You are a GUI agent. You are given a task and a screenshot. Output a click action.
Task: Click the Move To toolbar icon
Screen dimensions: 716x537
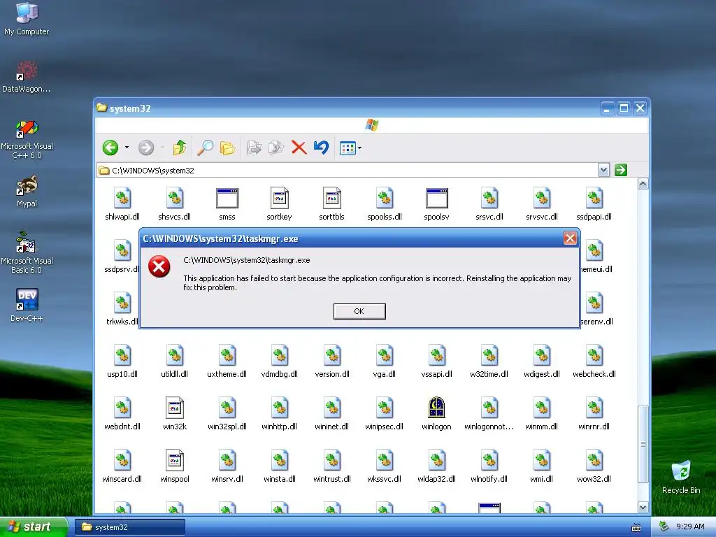pos(254,148)
